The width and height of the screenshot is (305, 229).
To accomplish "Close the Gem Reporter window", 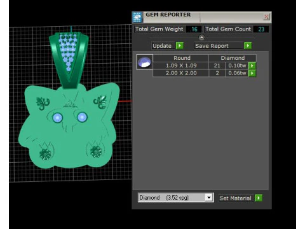I will point(266,17).
